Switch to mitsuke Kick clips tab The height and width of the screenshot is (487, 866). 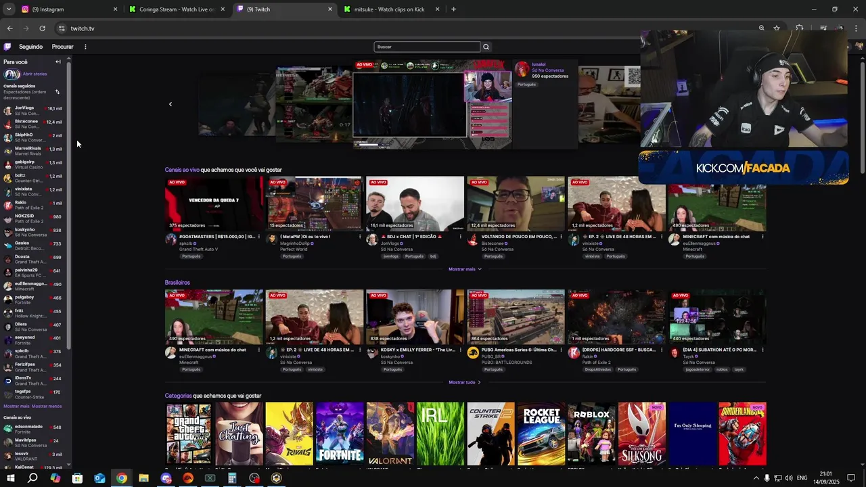tap(391, 9)
